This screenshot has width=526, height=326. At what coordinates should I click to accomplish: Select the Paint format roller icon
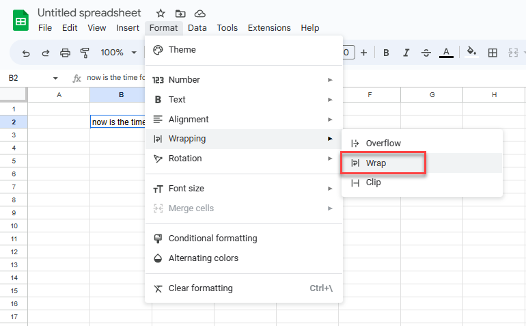pos(85,53)
